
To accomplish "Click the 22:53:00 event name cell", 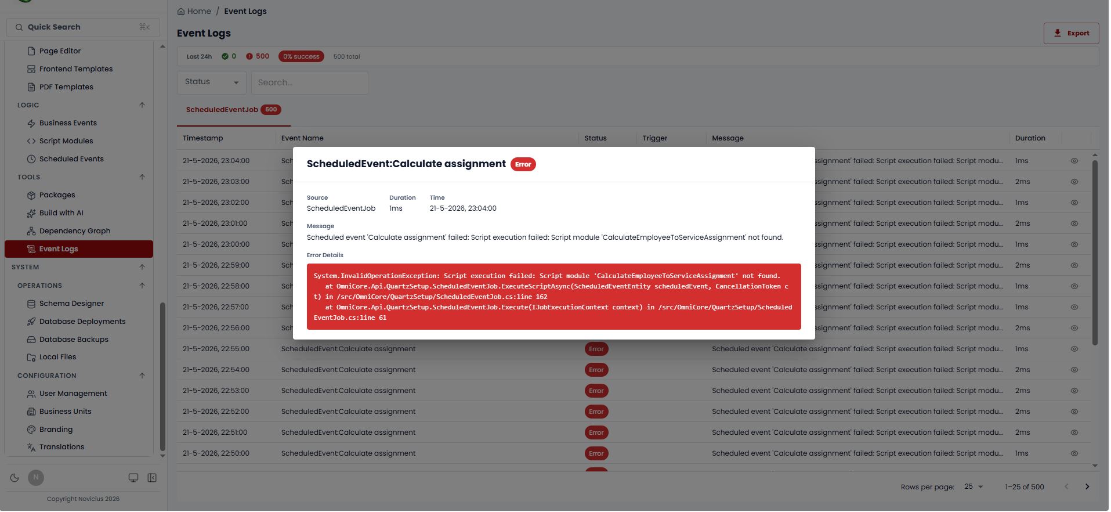I will tap(348, 391).
